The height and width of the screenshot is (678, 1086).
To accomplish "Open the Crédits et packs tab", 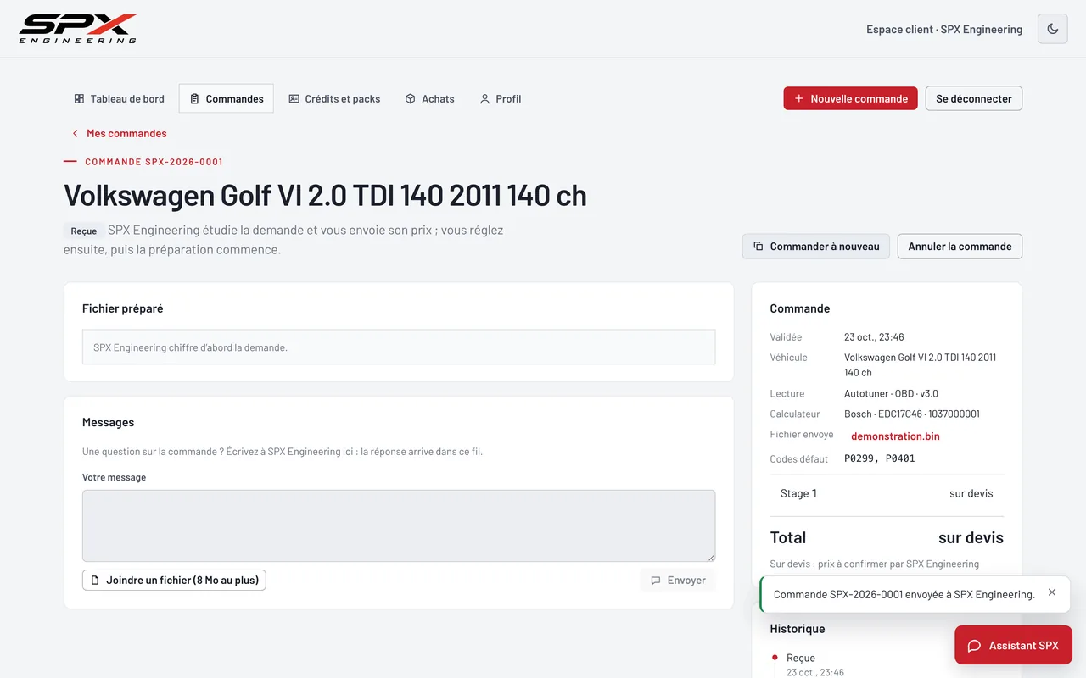I will (x=334, y=98).
